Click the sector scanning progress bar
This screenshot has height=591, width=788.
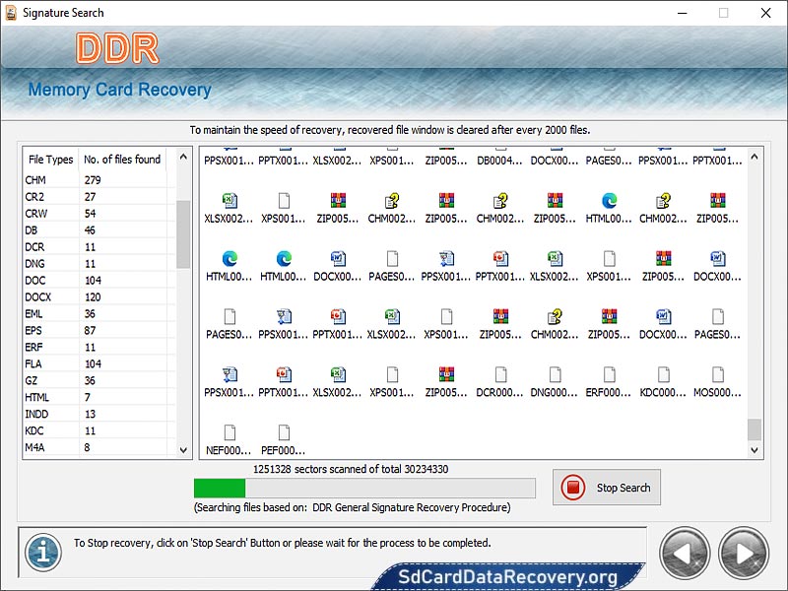(x=364, y=488)
